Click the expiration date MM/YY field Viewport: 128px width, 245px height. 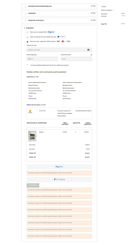point(42,59)
